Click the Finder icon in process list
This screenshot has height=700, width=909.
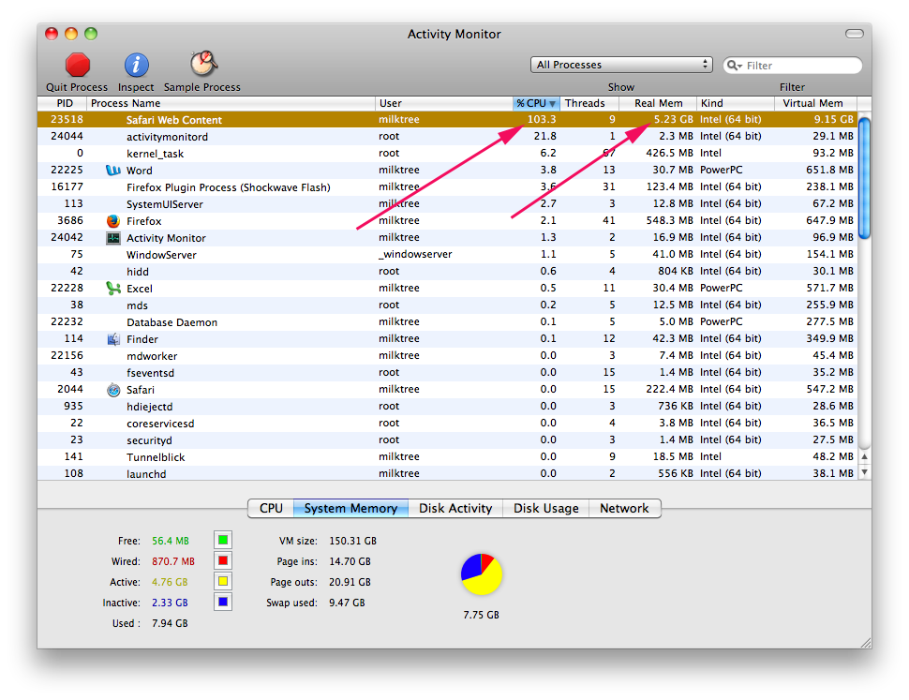113,339
